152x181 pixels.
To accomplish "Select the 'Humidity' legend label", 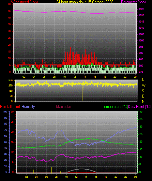I will [x=28, y=107].
